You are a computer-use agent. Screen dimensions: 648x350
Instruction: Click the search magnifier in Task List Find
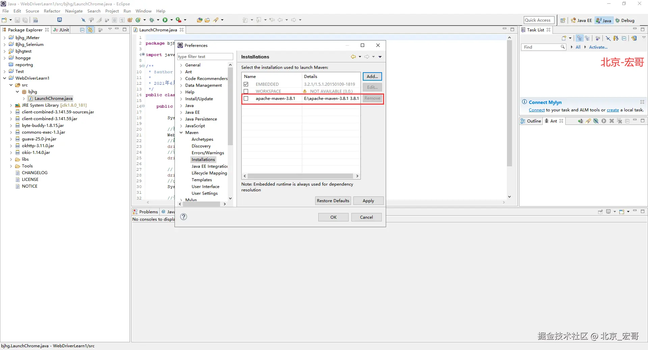click(563, 47)
